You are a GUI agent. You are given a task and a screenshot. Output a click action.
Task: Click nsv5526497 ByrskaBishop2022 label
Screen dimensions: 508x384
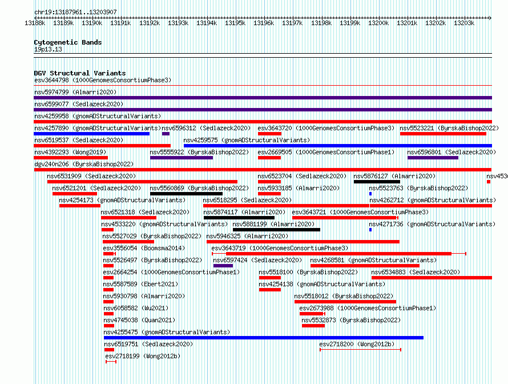[x=152, y=260]
